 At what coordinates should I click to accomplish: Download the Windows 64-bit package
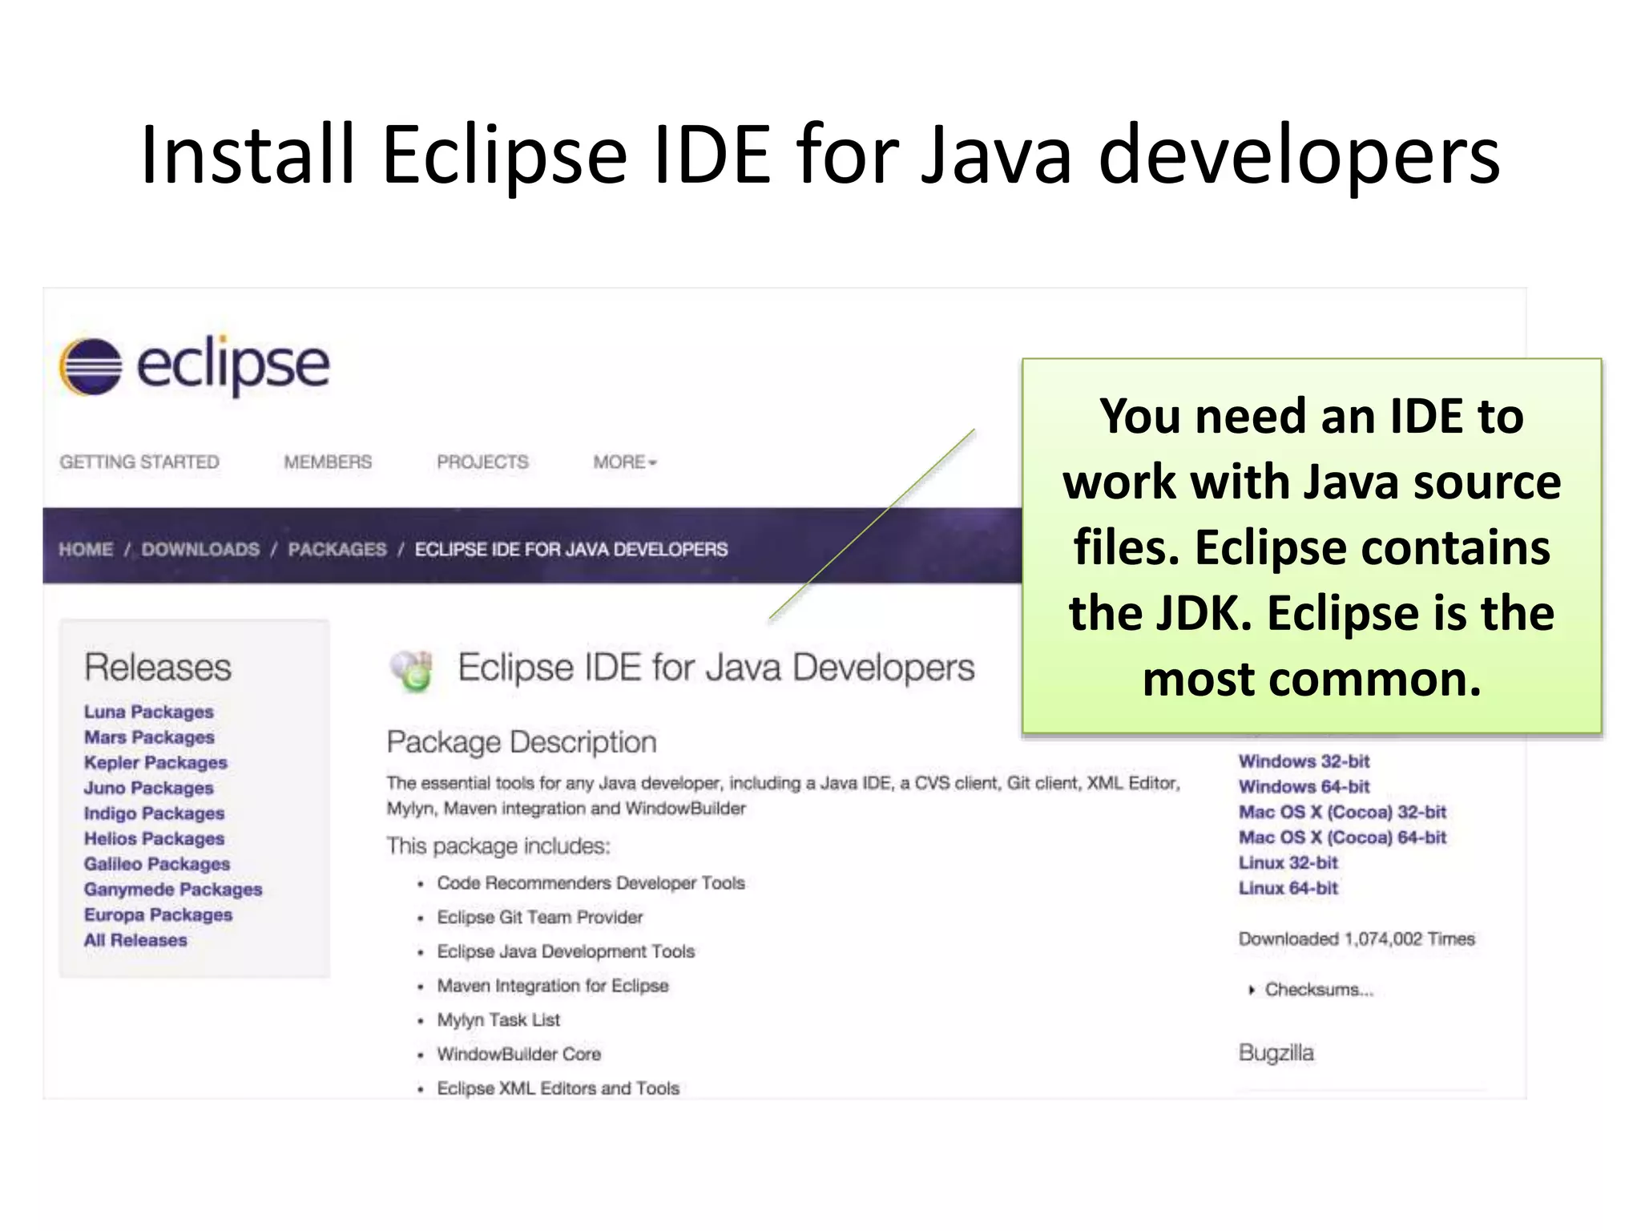click(1304, 787)
